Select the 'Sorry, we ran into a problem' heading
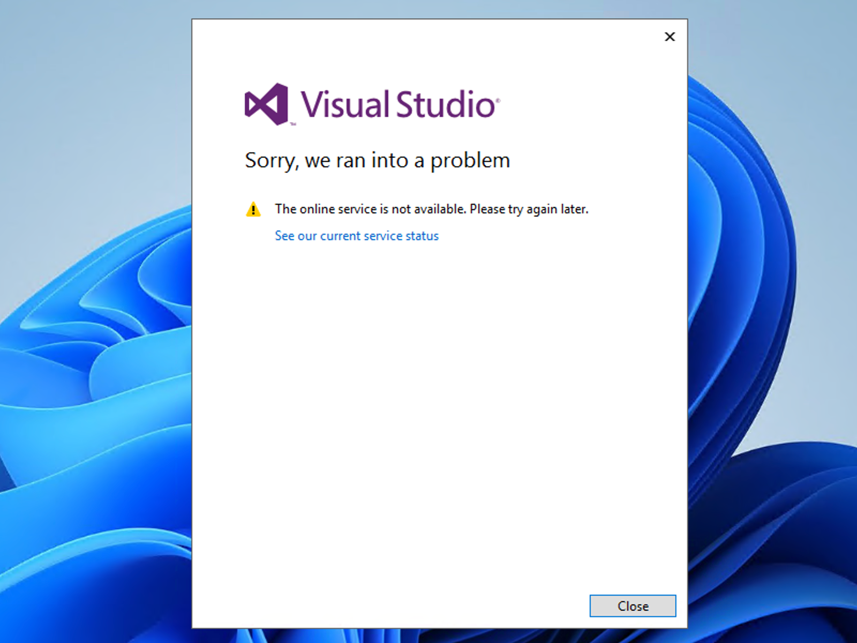Screen dimensions: 857x643 pos(378,161)
